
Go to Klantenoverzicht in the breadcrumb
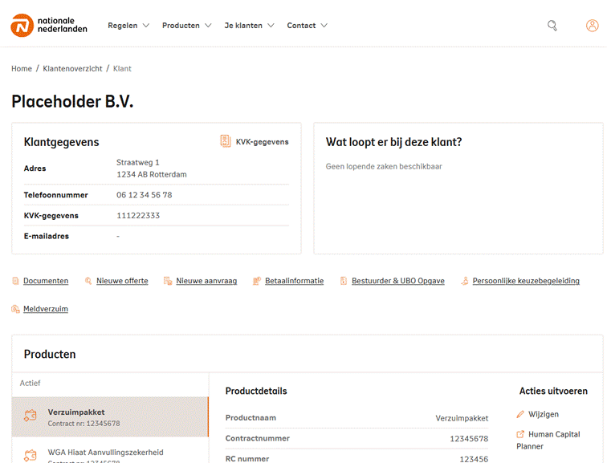coord(72,68)
